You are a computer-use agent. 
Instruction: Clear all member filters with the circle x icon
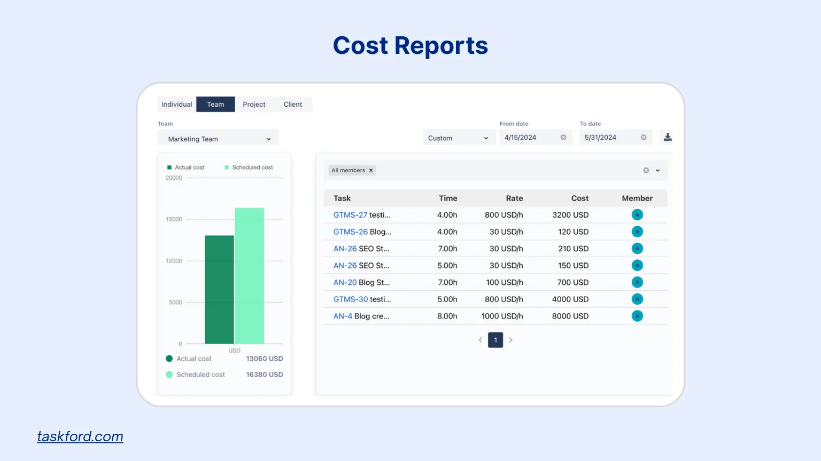click(x=646, y=170)
